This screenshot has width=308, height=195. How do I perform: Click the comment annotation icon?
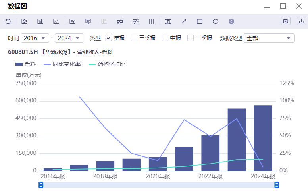tap(88, 21)
